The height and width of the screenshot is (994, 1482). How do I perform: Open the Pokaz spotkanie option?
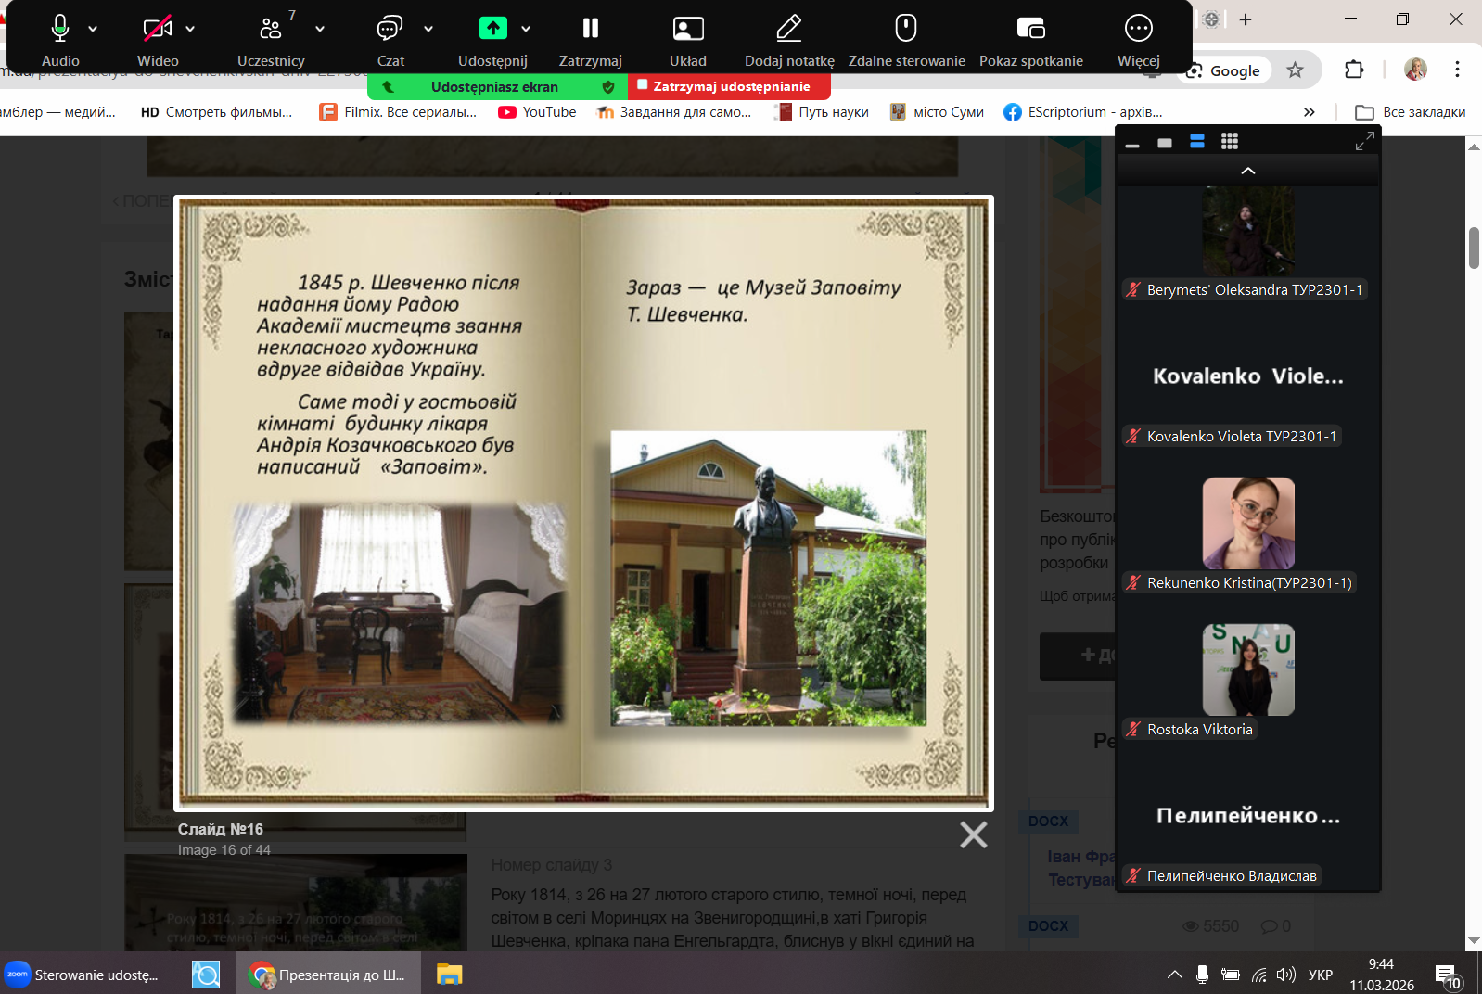tap(1030, 30)
